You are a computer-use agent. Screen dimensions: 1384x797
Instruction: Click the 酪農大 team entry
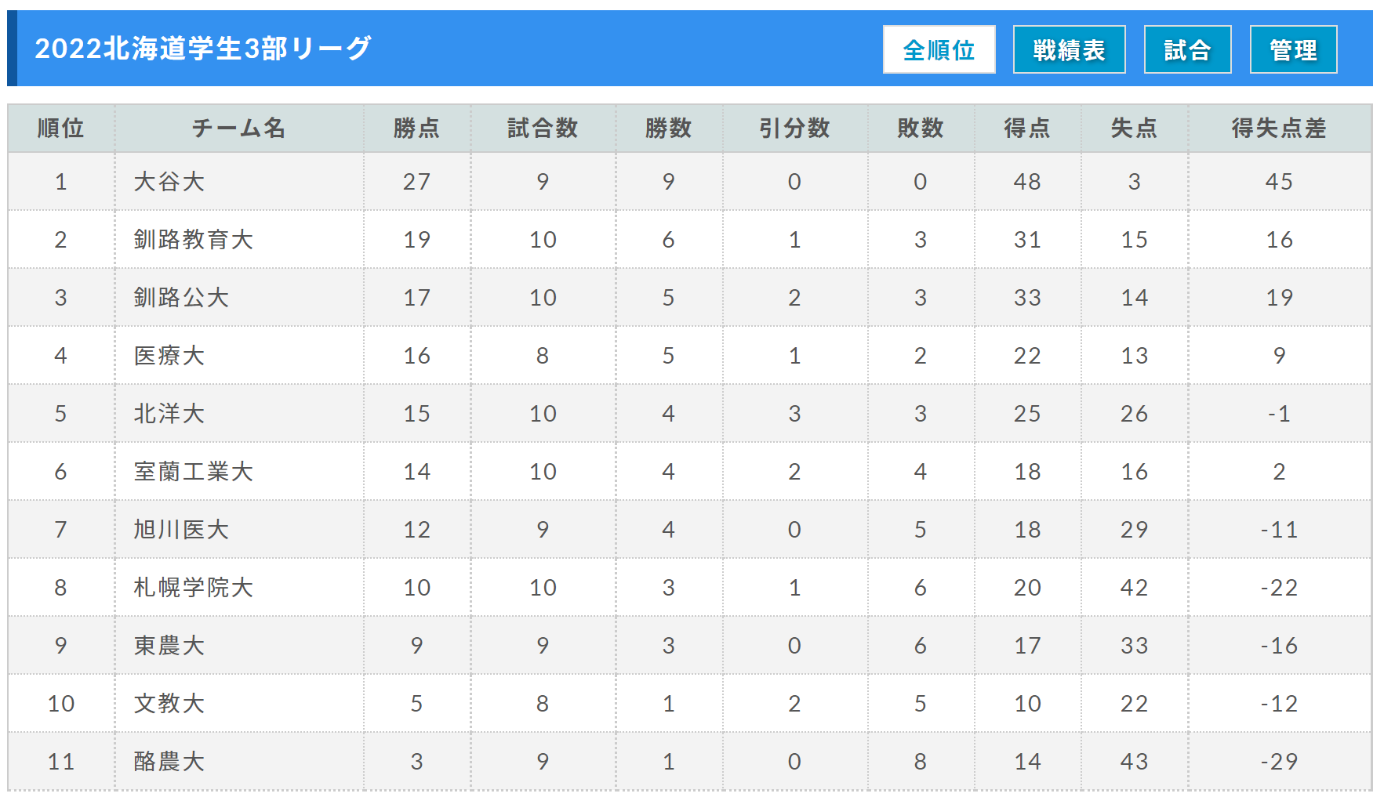coord(169,762)
